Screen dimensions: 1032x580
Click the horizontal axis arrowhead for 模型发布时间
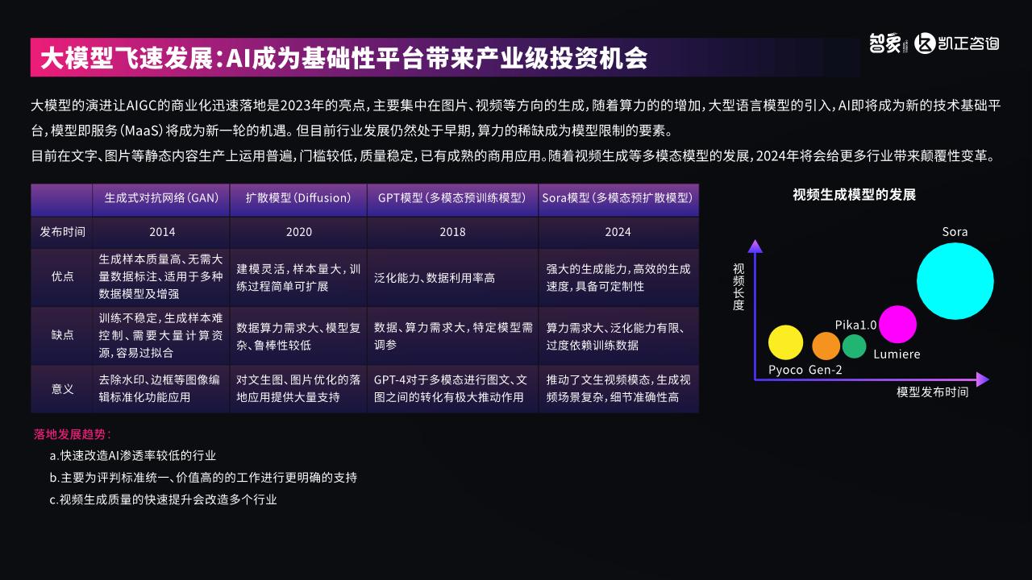pos(981,379)
